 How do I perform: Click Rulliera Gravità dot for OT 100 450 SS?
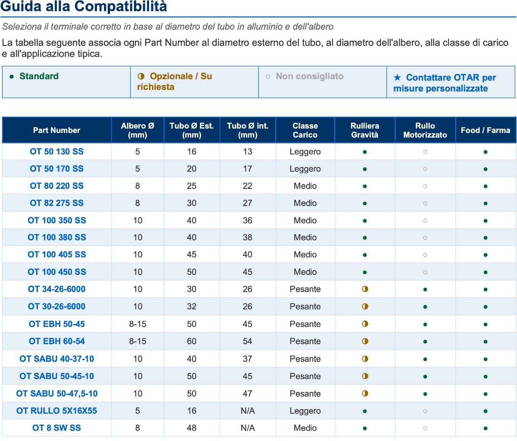[x=365, y=272]
